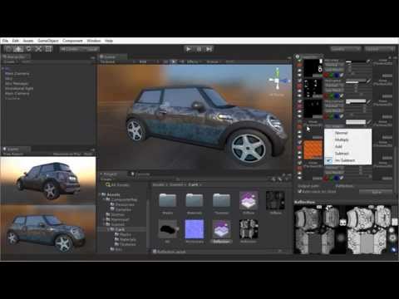This screenshot has width=399, height=299.
Task: Open the Layout dropdown in toolbar
Action: pos(379,49)
